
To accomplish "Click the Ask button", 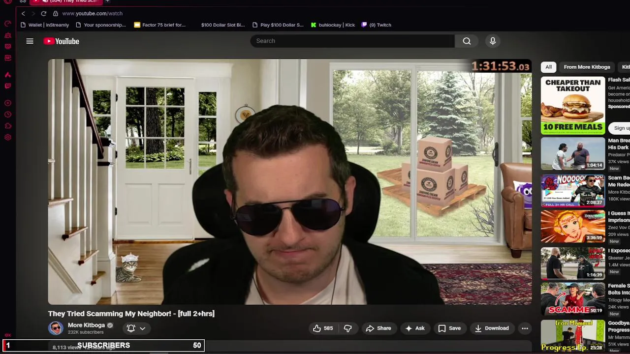I will click(x=414, y=328).
